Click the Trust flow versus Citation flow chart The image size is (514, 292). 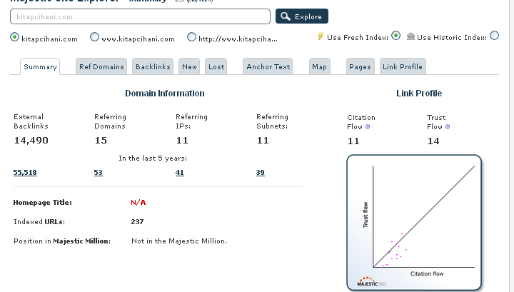click(414, 223)
